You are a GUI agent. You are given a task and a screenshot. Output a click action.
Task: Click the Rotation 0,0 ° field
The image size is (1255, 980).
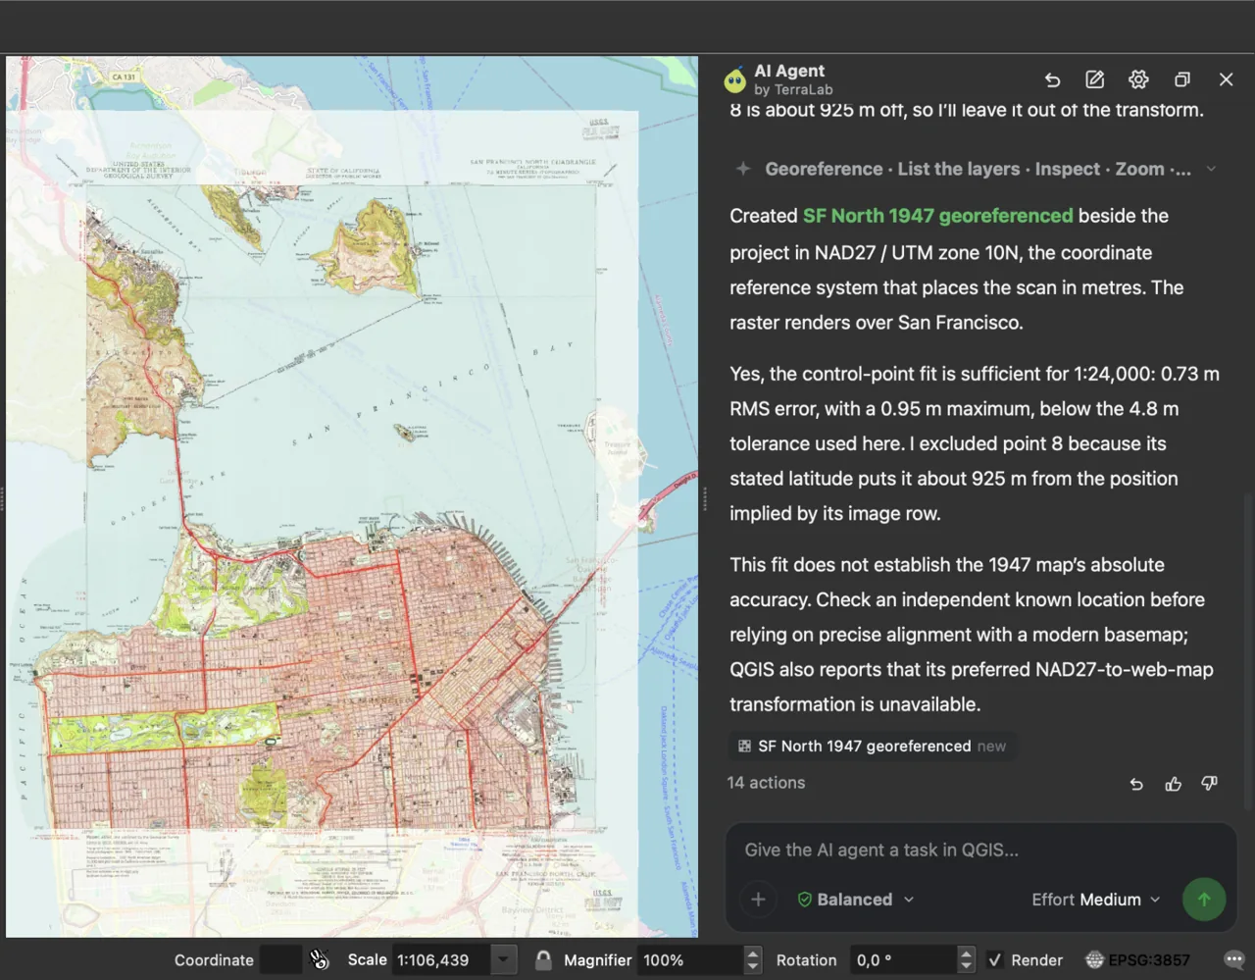click(903, 960)
